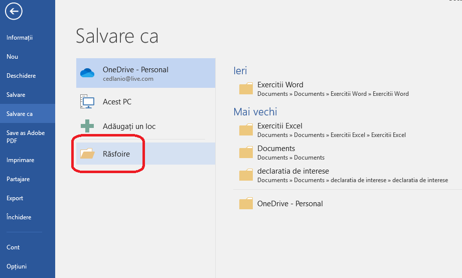Click the declaratia de interese folder icon
Screen dimensions: 462x278
(246, 175)
